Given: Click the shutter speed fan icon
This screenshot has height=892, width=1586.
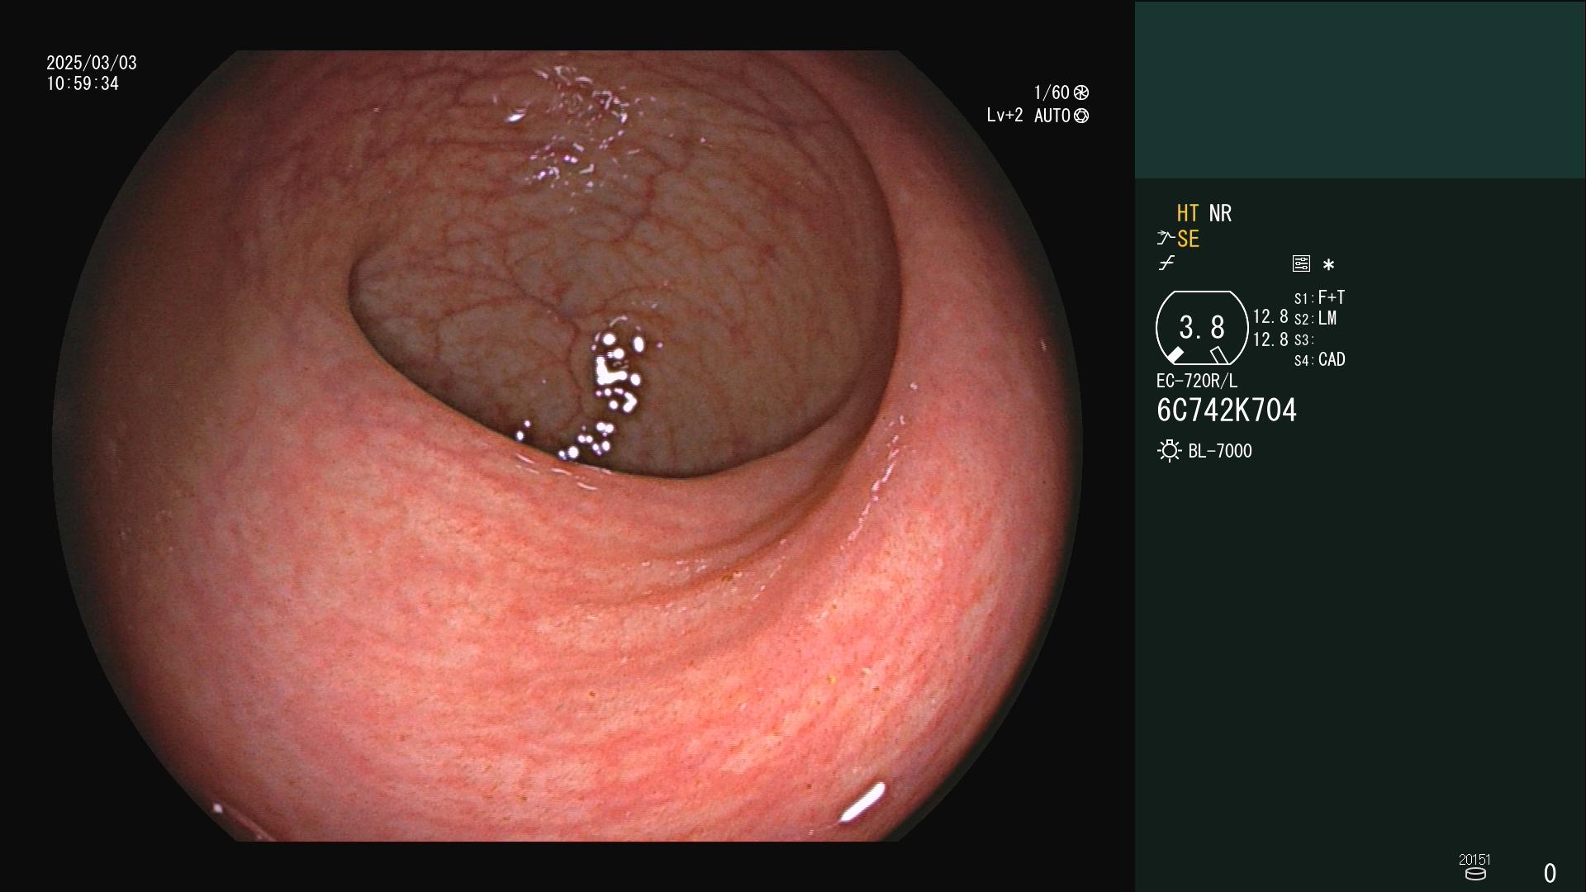Looking at the screenshot, I should (1081, 93).
